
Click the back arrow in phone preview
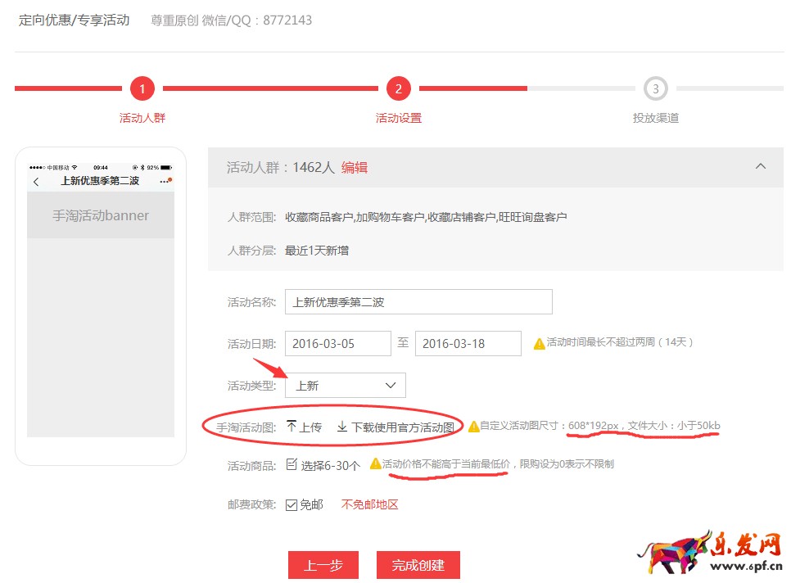(36, 182)
